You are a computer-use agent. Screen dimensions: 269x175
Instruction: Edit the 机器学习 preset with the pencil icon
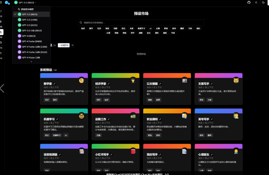click(x=57, y=119)
